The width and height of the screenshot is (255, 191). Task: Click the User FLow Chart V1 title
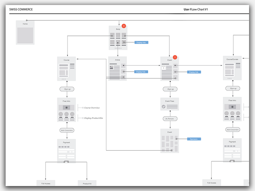(196, 9)
